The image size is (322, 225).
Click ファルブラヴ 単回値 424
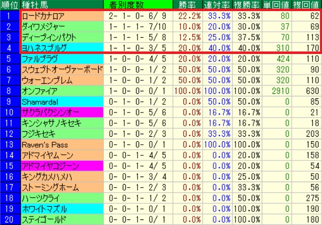[x=277, y=59]
